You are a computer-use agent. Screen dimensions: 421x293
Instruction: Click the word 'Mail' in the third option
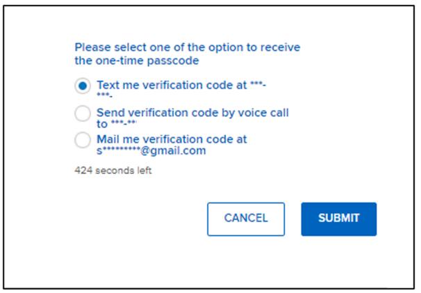(x=108, y=139)
